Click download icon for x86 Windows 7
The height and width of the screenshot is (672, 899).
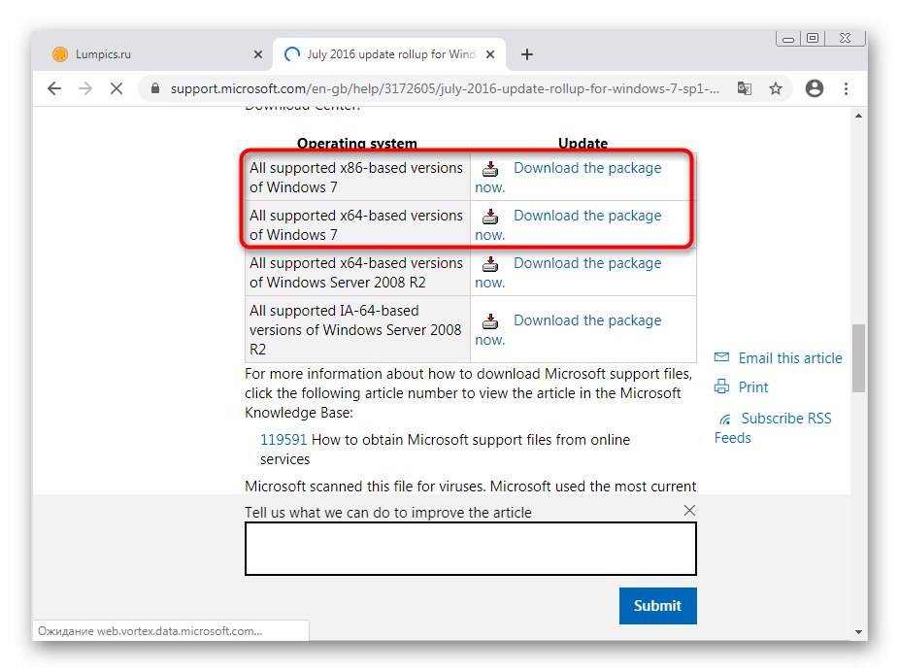point(490,169)
